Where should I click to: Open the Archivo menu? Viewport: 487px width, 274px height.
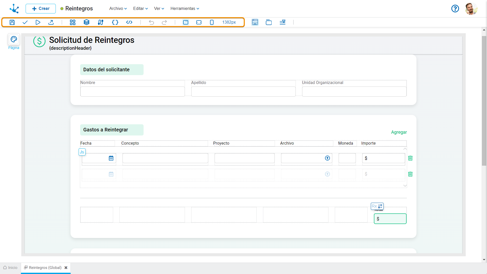point(118,9)
